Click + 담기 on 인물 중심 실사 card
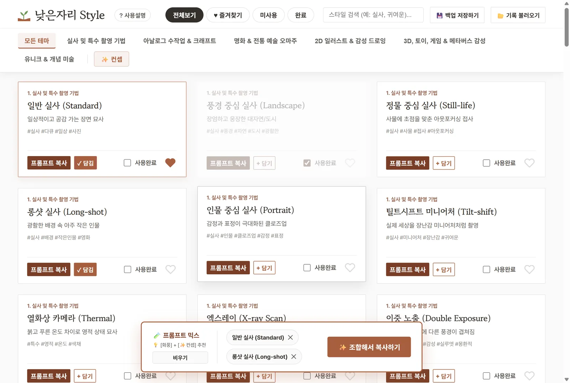Image resolution: width=570 pixels, height=383 pixels. pos(264,268)
